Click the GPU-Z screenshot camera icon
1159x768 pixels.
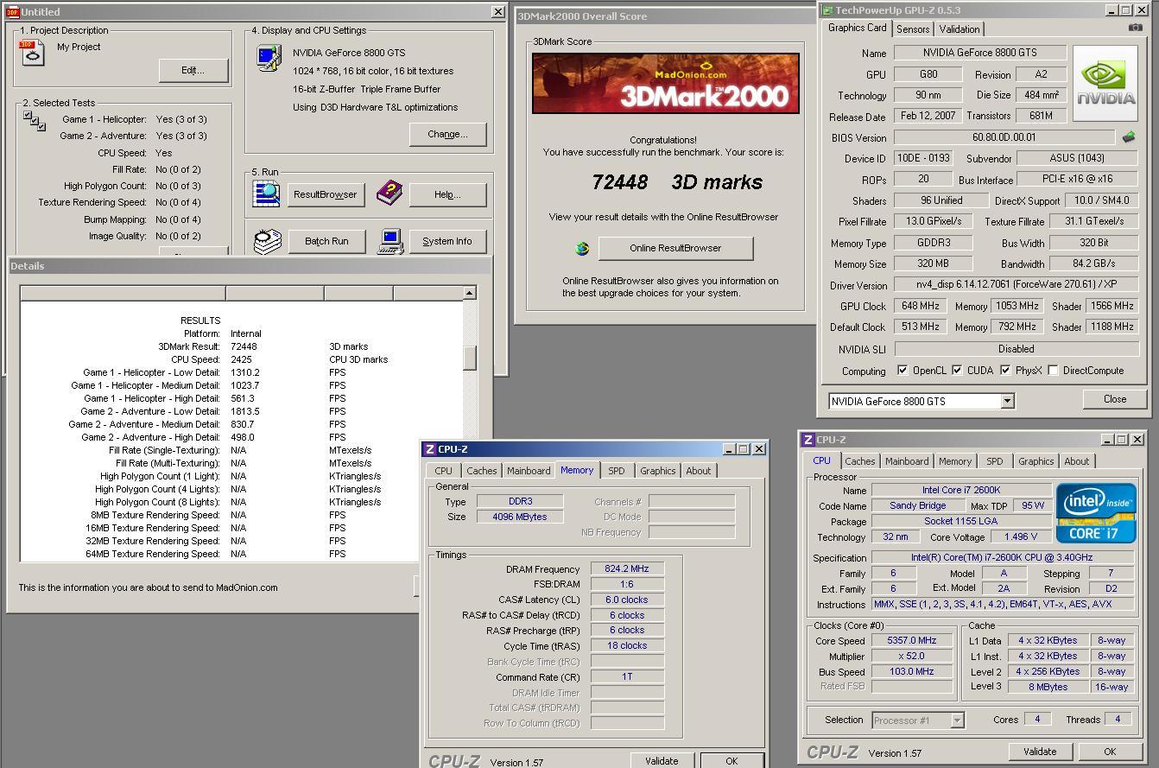point(1135,28)
